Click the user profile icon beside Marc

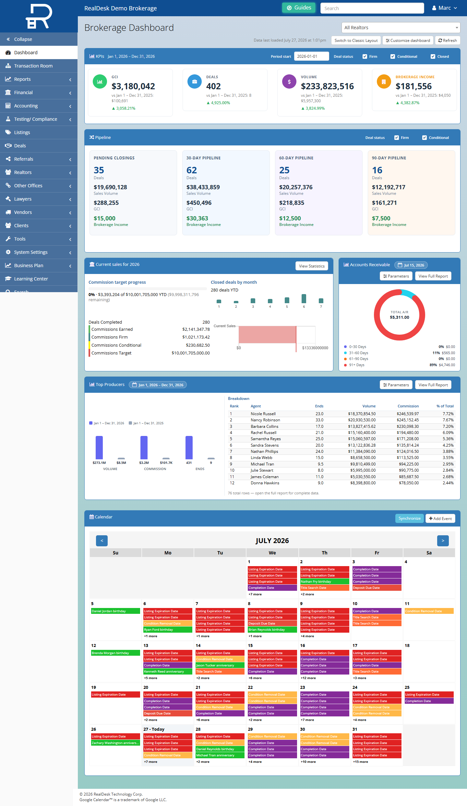click(x=434, y=8)
